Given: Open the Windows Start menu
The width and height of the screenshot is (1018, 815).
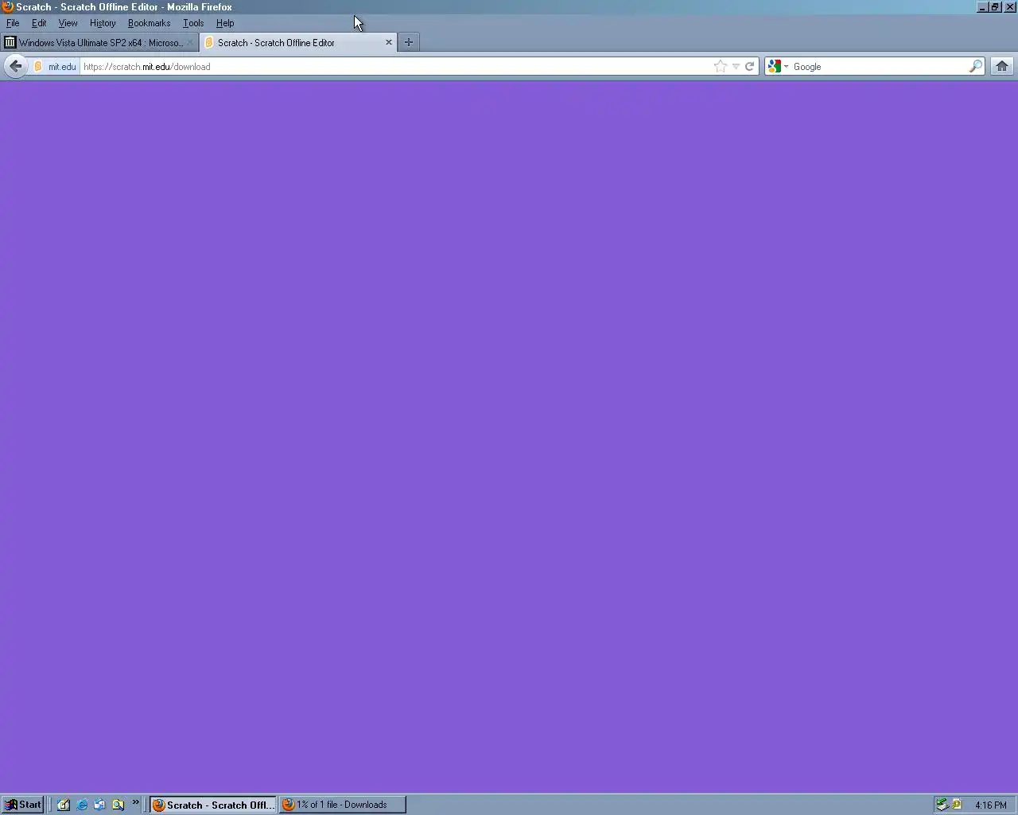Looking at the screenshot, I should (x=22, y=805).
